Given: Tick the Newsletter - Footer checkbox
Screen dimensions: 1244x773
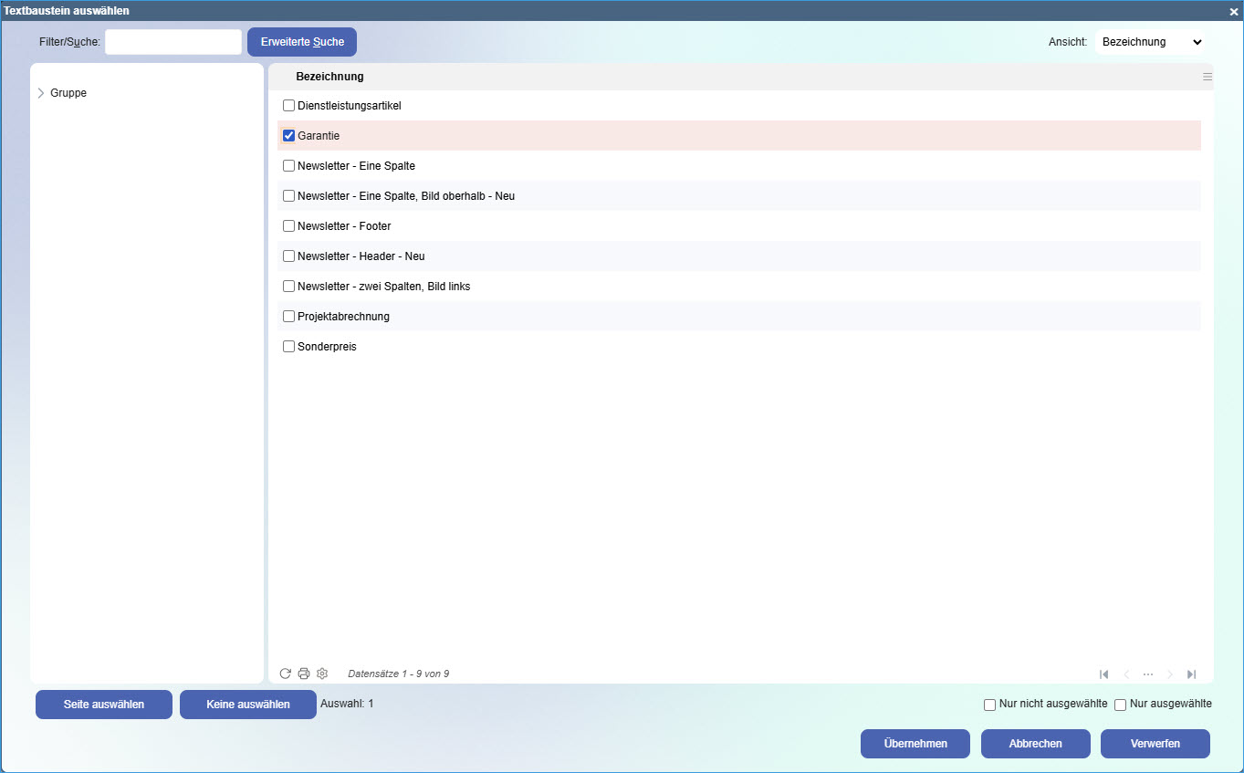Looking at the screenshot, I should (289, 226).
